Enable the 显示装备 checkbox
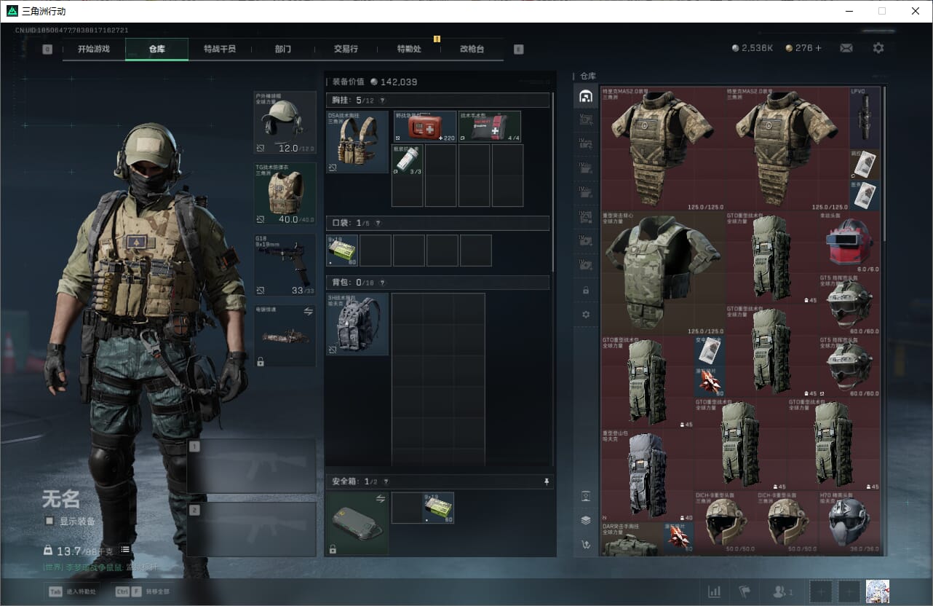The width and height of the screenshot is (933, 606). [x=49, y=521]
